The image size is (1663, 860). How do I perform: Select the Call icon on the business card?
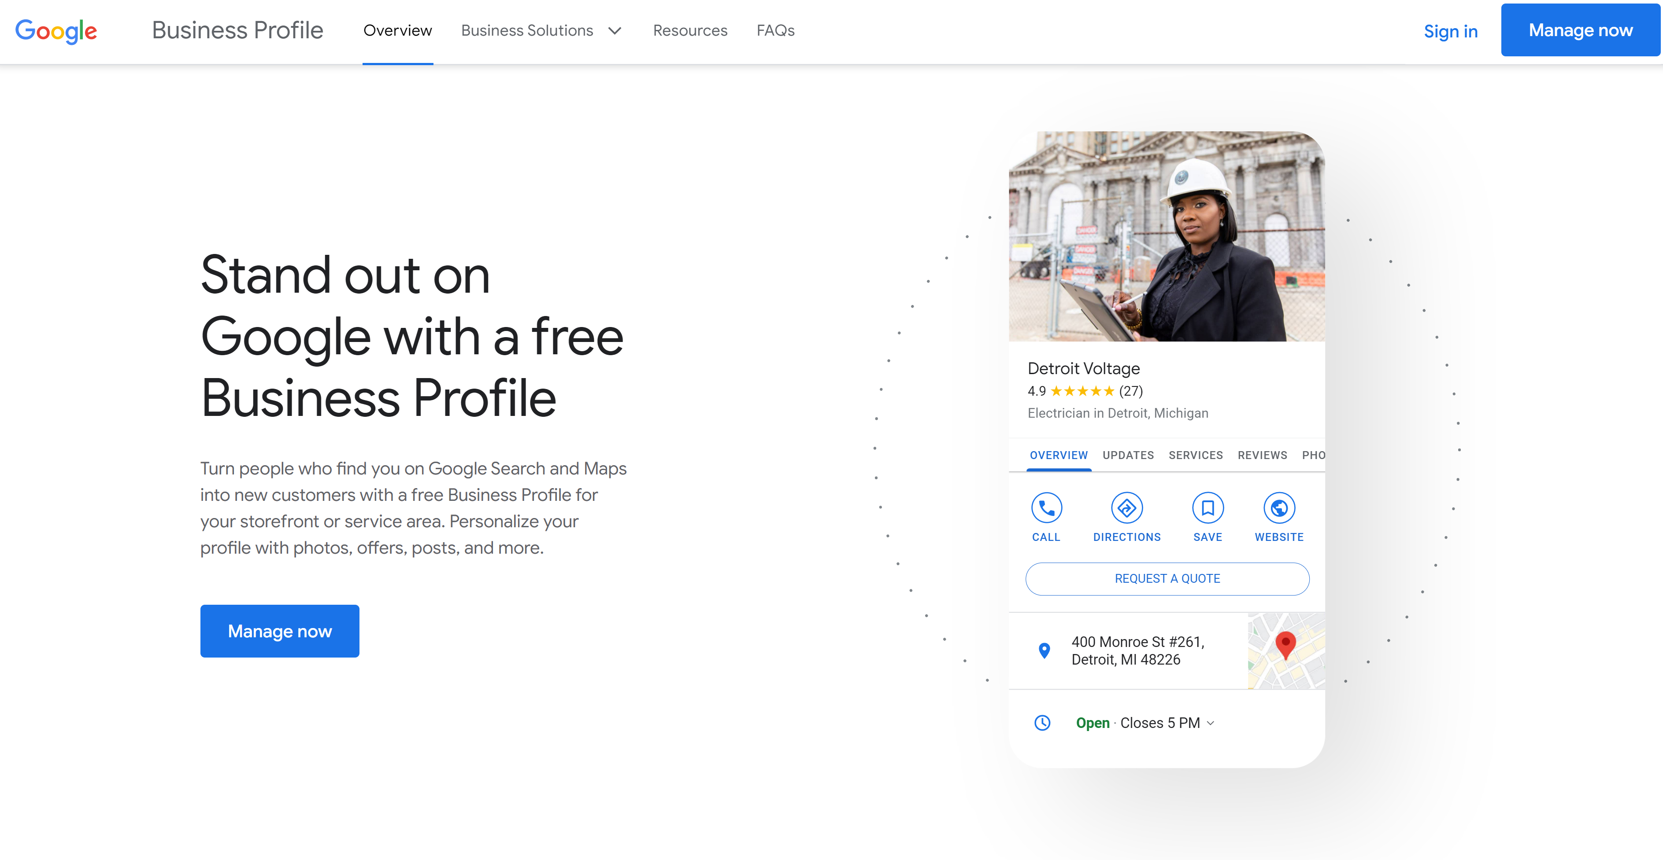[1046, 508]
